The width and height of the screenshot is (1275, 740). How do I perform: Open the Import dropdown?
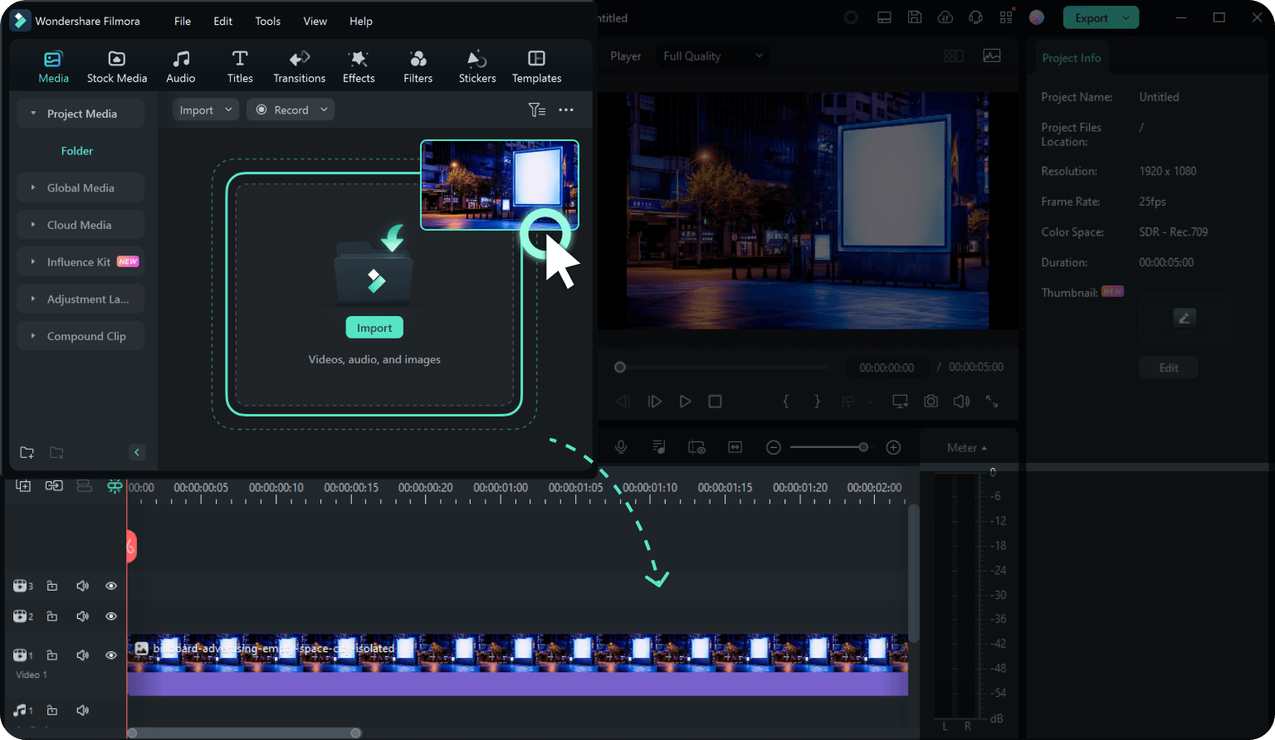click(206, 110)
